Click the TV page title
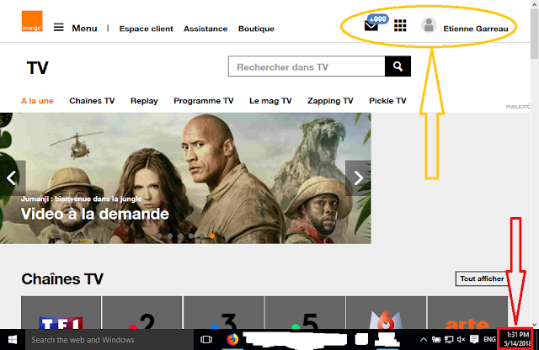This screenshot has width=539, height=350. (x=37, y=67)
